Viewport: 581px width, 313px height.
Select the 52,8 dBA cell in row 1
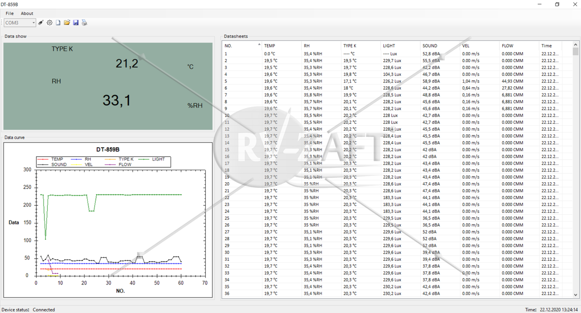(431, 54)
